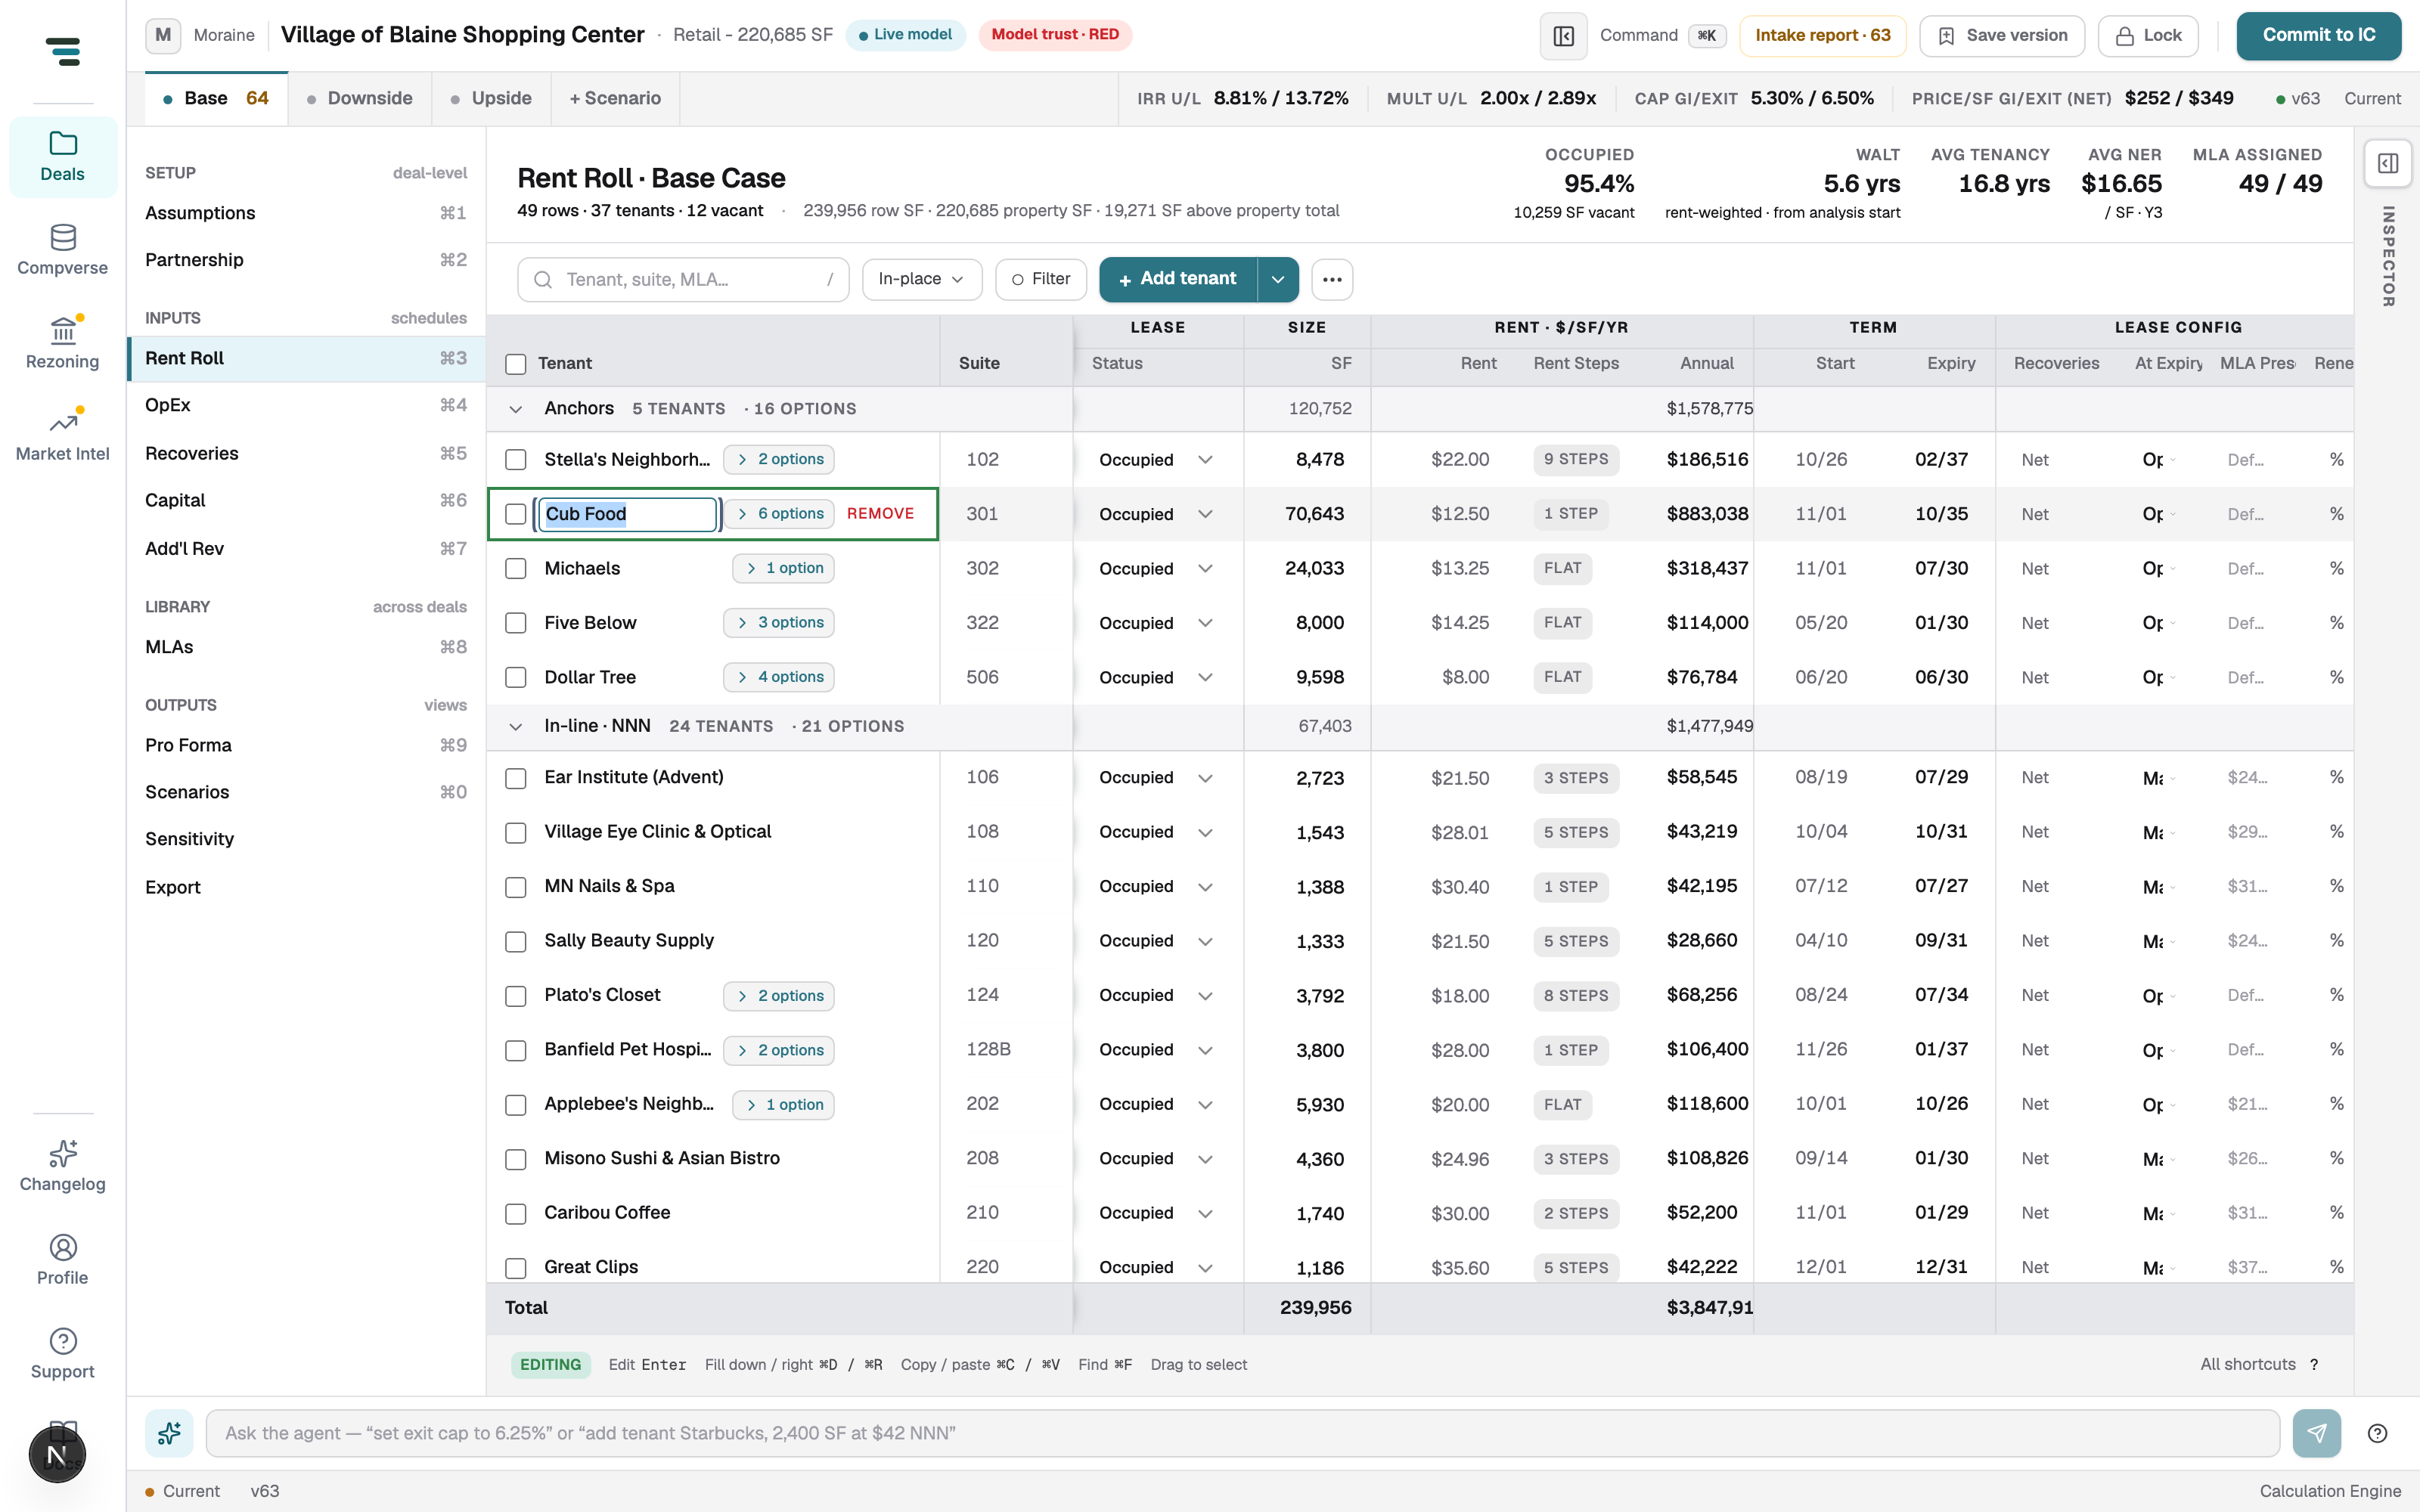Open the Add tenant dropdown arrow
Image resolution: width=2420 pixels, height=1512 pixels.
tap(1278, 279)
